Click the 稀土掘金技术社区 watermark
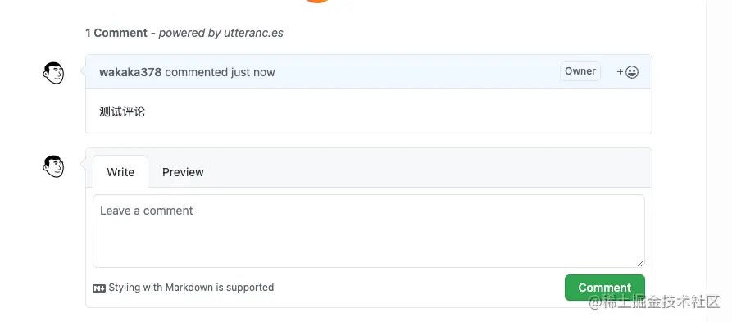 654,302
